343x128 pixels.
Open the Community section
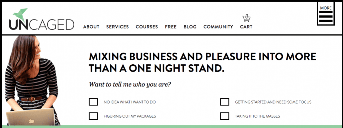(218, 27)
